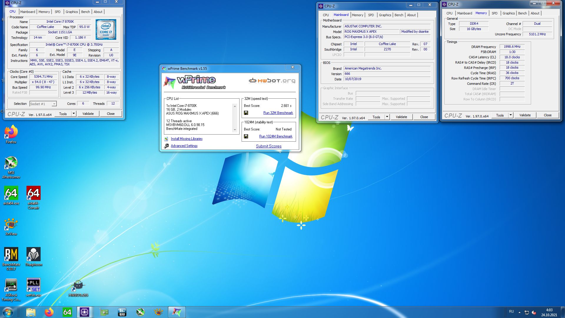Click the Intel Core i7 logo
Viewport: 565px width, 318px height.
[106, 29]
